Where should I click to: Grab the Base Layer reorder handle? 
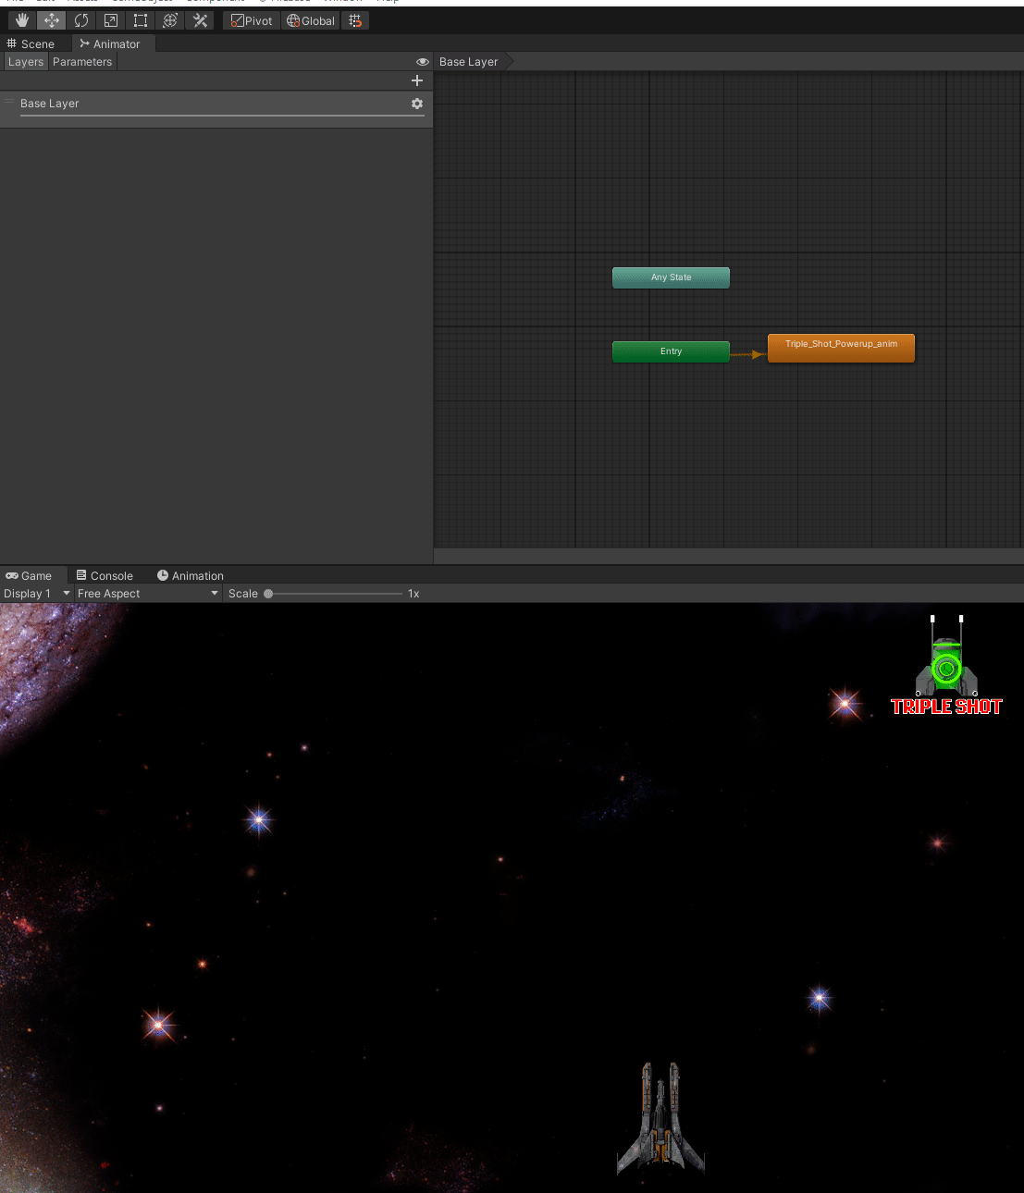pyautogui.click(x=9, y=103)
